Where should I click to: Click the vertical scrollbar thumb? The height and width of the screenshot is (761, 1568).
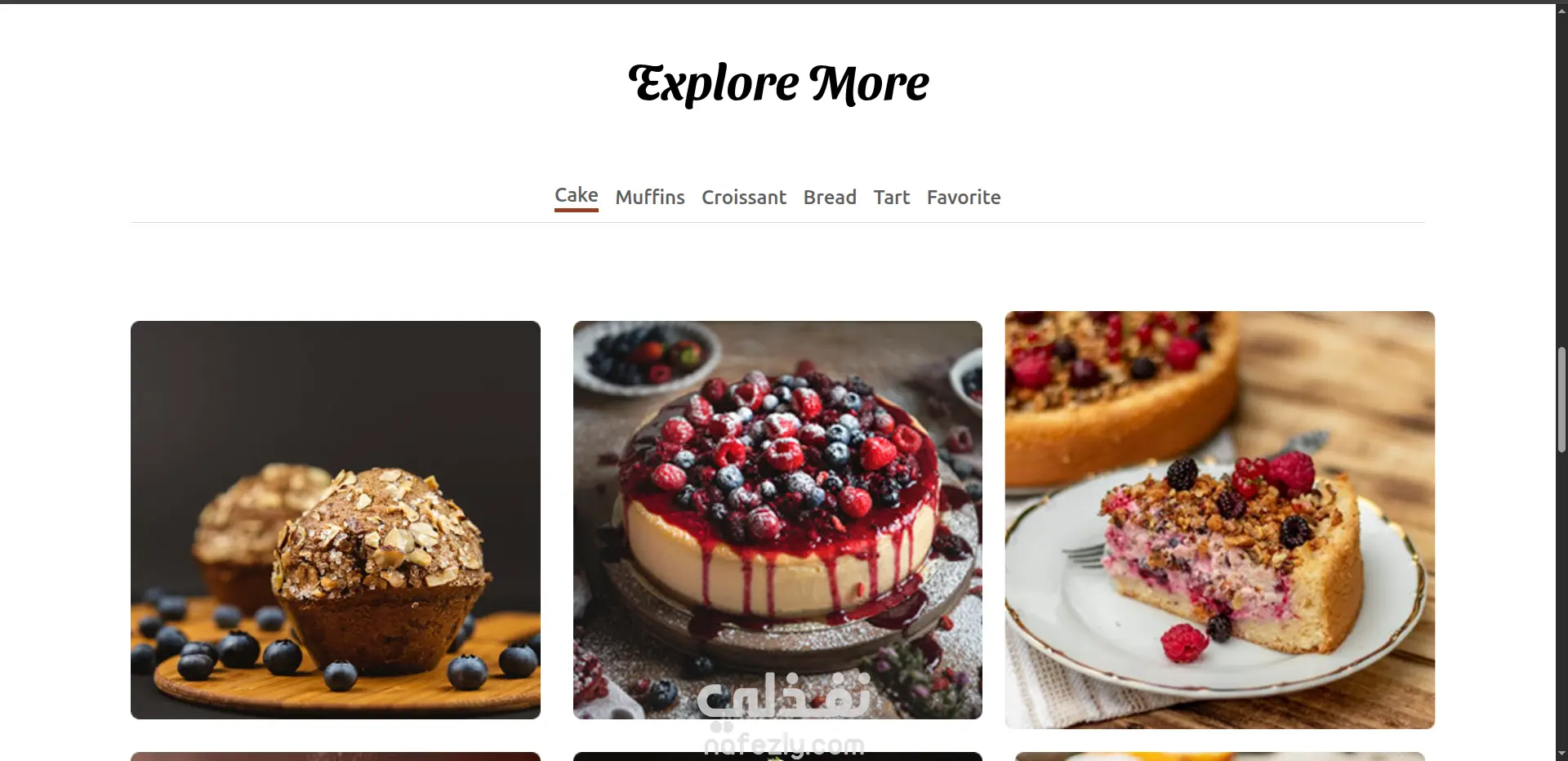click(1561, 399)
